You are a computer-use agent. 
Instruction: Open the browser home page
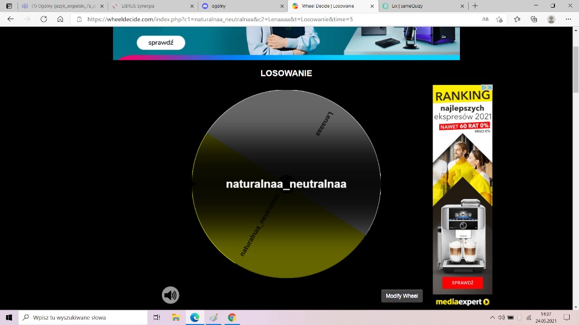(61, 19)
